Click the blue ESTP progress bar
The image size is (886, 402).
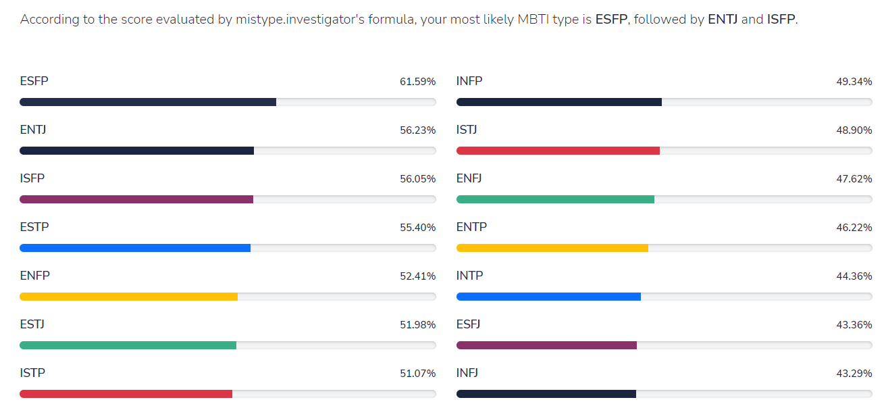[x=228, y=248]
